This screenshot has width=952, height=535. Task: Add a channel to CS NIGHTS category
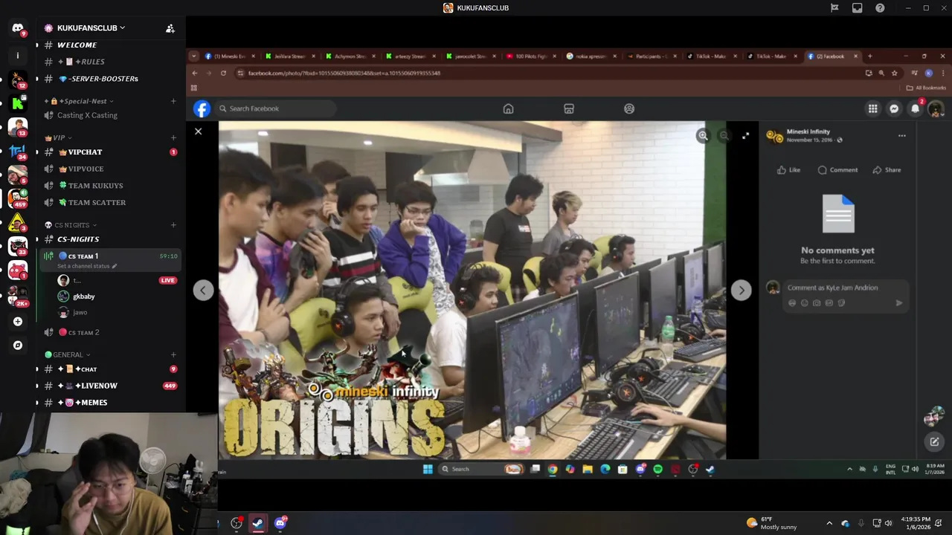point(173,225)
